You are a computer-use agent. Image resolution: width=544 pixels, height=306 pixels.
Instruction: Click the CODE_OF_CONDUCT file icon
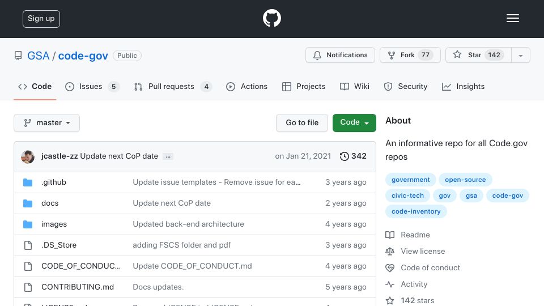click(x=28, y=266)
